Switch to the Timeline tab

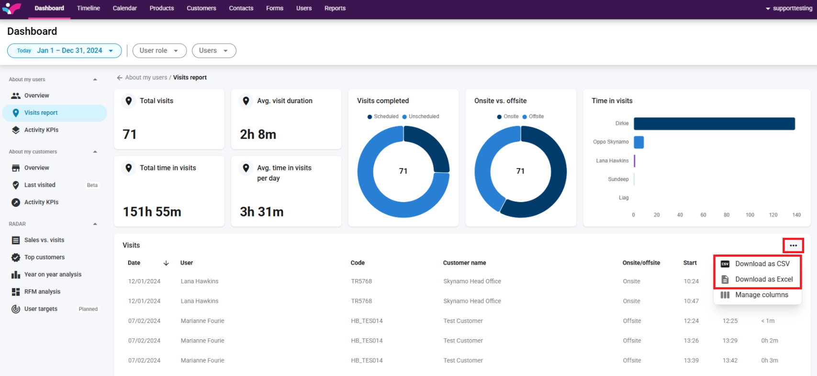click(x=89, y=8)
